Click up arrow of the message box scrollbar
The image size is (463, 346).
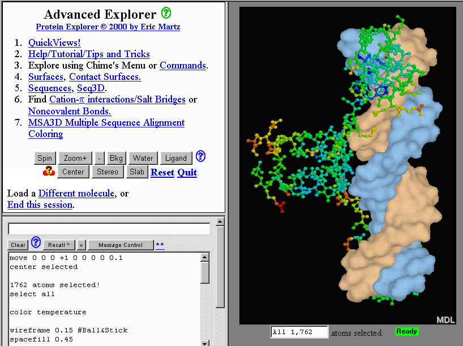(x=205, y=258)
